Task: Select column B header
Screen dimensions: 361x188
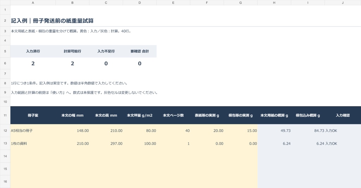Action: [x=72, y=2]
